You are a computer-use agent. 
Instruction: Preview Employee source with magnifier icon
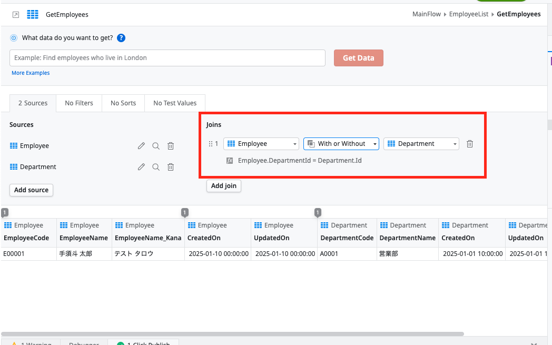point(155,146)
